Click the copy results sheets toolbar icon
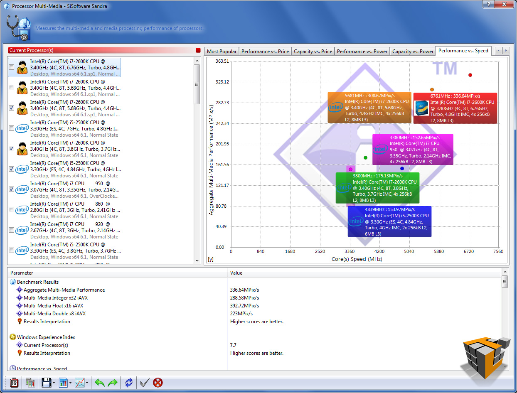Screen dimensions: 517x393 tap(30, 383)
